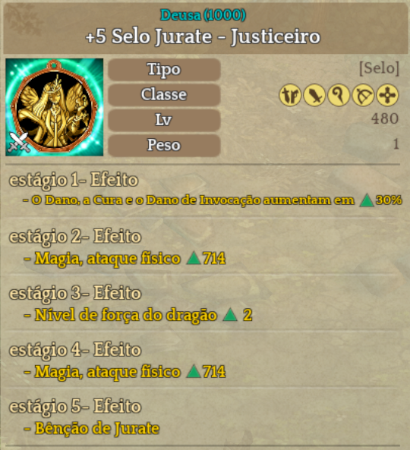Click crossed swords badge on seal image
The width and height of the screenshot is (410, 450).
tap(19, 142)
